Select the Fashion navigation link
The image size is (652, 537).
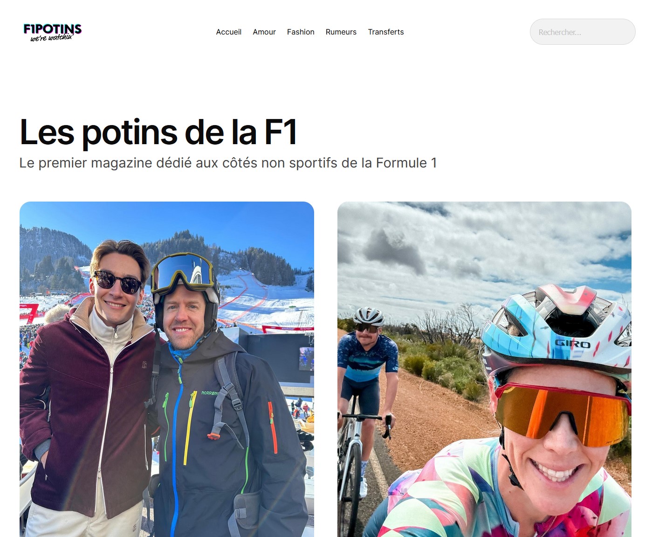tap(301, 32)
